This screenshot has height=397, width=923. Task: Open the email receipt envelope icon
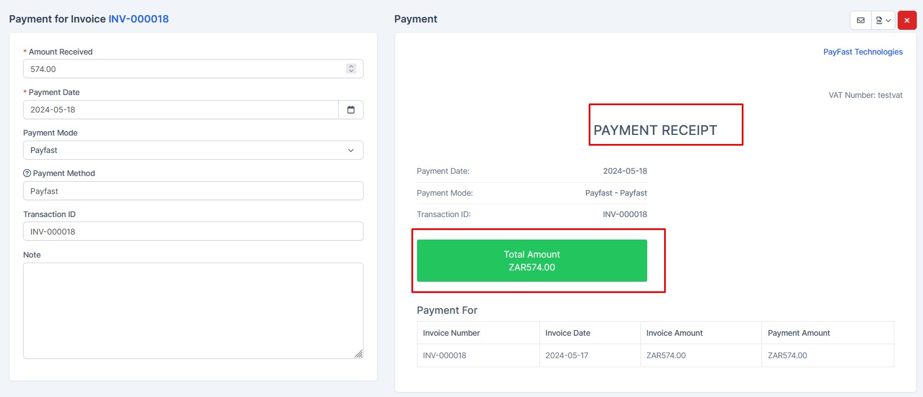(x=861, y=20)
